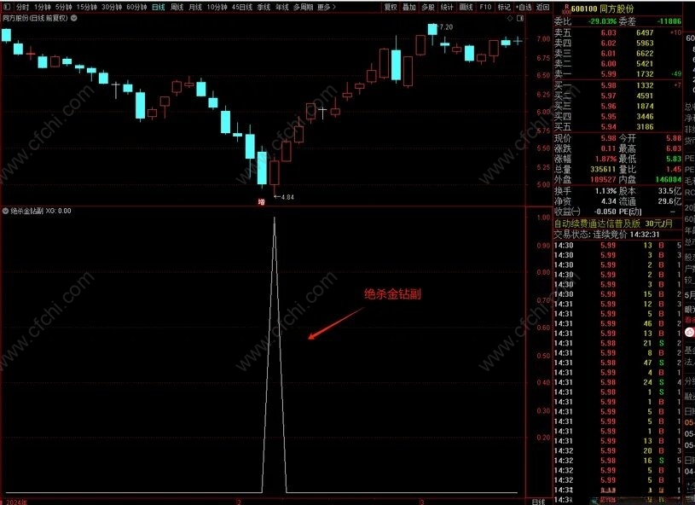Select the 季线 quarterly period tab
The height and width of the screenshot is (505, 695).
[x=264, y=7]
